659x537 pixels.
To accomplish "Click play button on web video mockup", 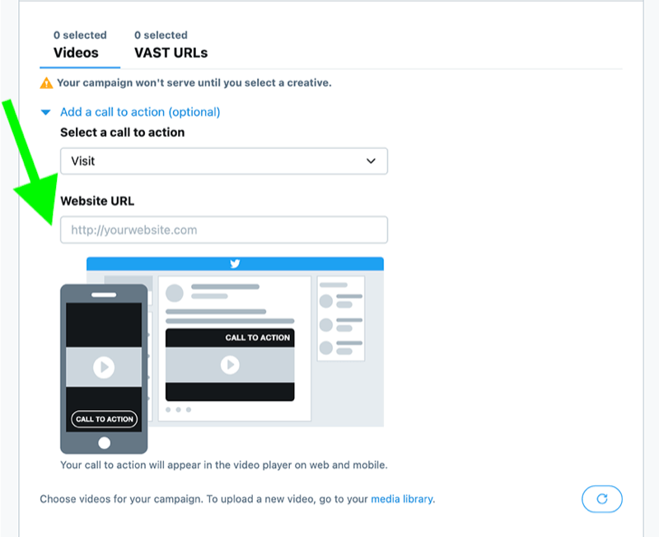I will (x=230, y=365).
